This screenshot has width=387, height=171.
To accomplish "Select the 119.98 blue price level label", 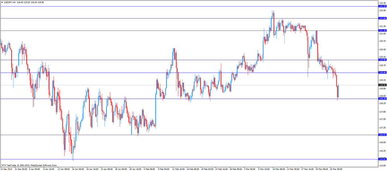I will point(383,60).
